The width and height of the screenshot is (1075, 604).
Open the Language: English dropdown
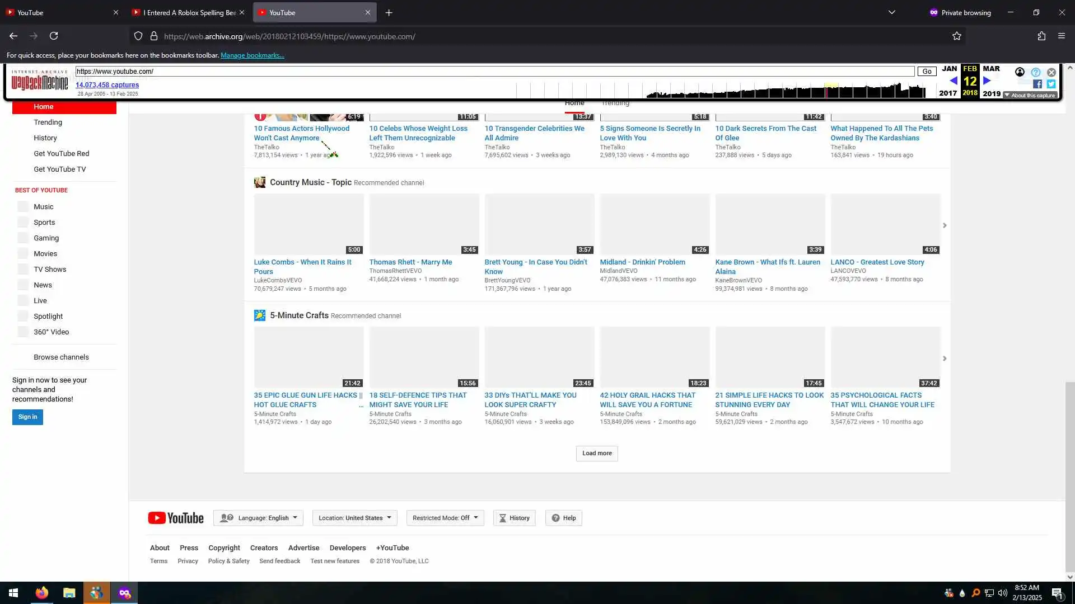click(258, 518)
